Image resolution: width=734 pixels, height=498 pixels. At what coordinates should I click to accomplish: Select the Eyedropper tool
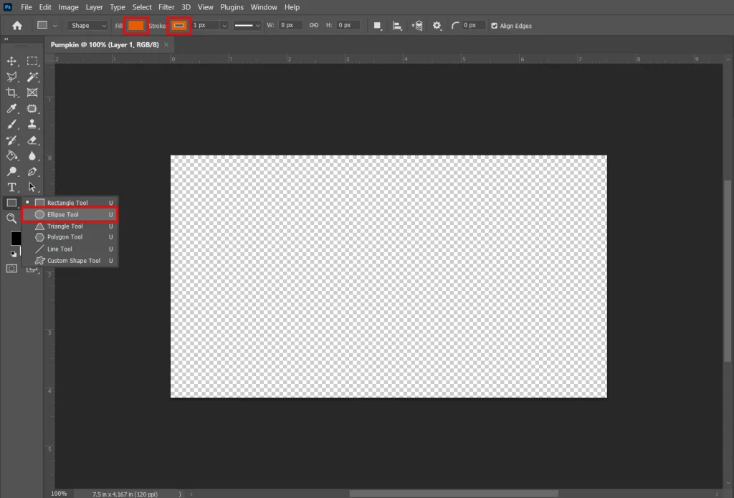[x=11, y=109]
